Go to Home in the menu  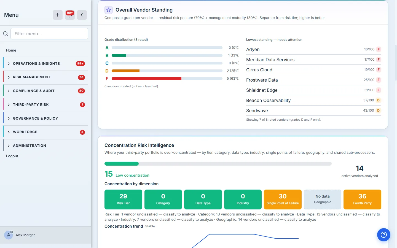[11, 50]
